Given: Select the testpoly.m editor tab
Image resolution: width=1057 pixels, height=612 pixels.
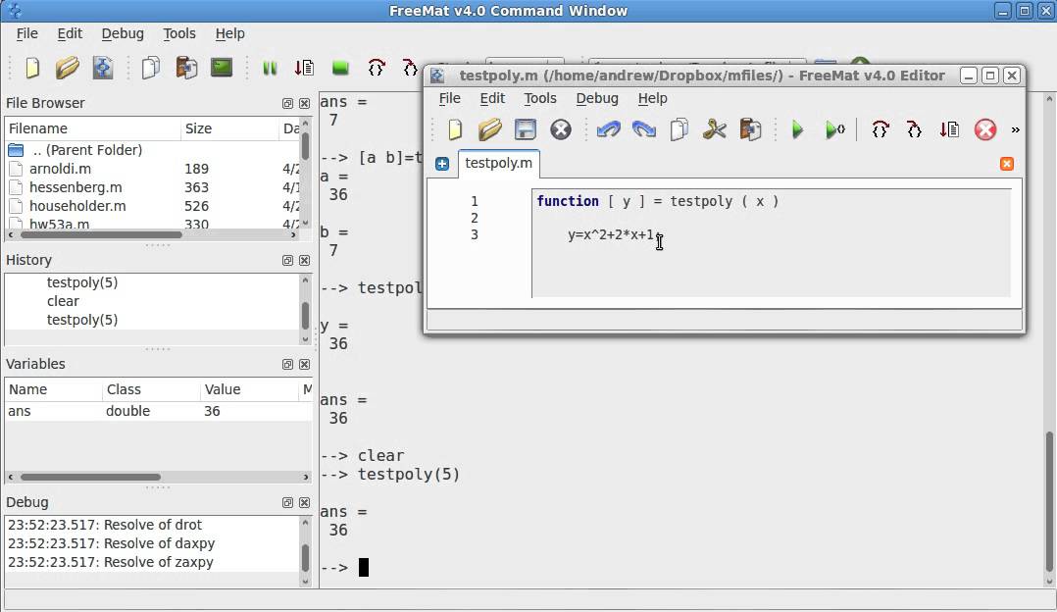Looking at the screenshot, I should (x=498, y=163).
